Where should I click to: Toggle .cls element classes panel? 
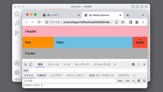[127, 81]
